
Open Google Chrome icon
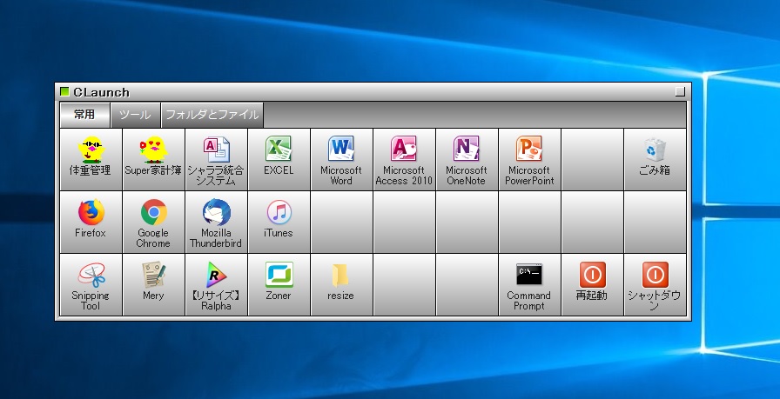click(153, 221)
